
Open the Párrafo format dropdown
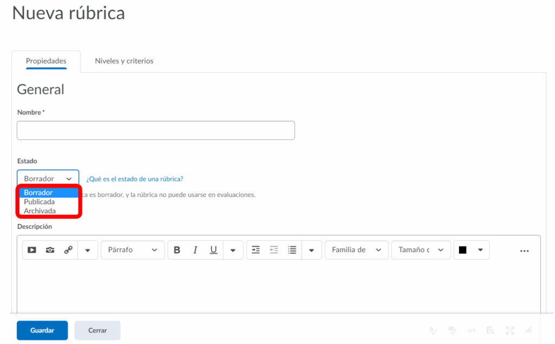(133, 250)
